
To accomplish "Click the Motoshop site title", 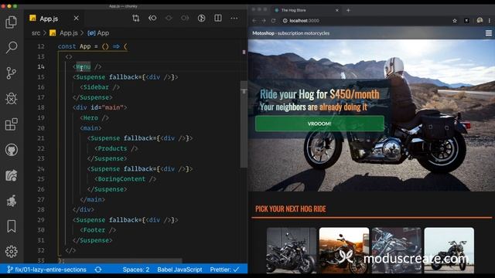I will pyautogui.click(x=291, y=33).
